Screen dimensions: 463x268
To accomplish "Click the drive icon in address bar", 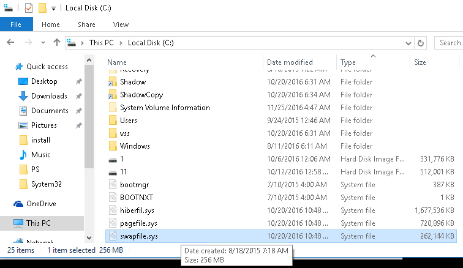I will pyautogui.click(x=72, y=43).
